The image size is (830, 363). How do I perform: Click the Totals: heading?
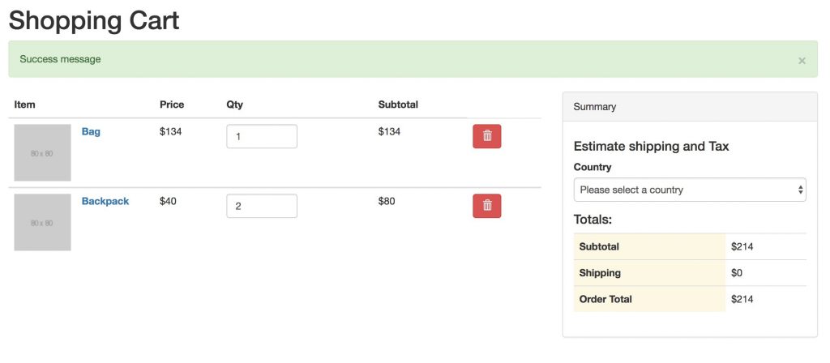(593, 220)
